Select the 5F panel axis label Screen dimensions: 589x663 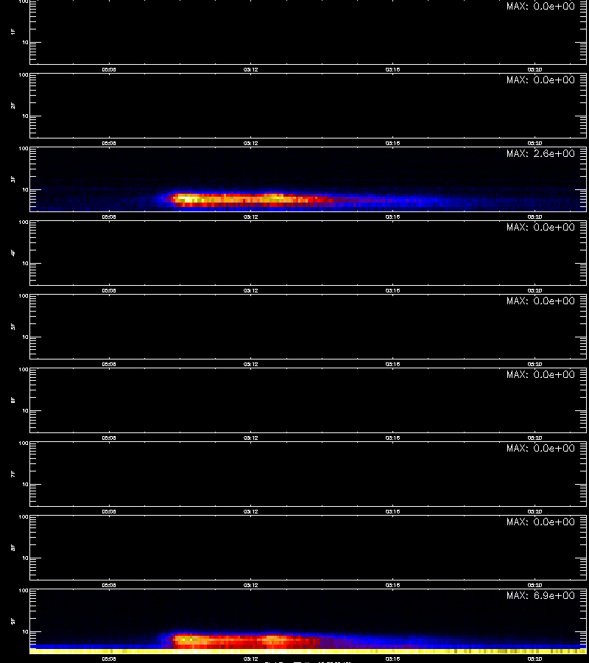13,326
